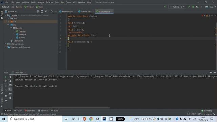This screenshot has width=217, height=122.
Task: Open the Build tool window button
Action: coord(55,111)
